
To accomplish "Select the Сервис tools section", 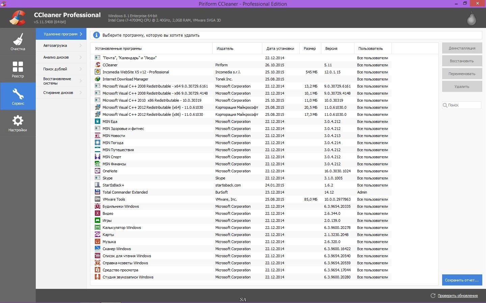I will point(18,96).
